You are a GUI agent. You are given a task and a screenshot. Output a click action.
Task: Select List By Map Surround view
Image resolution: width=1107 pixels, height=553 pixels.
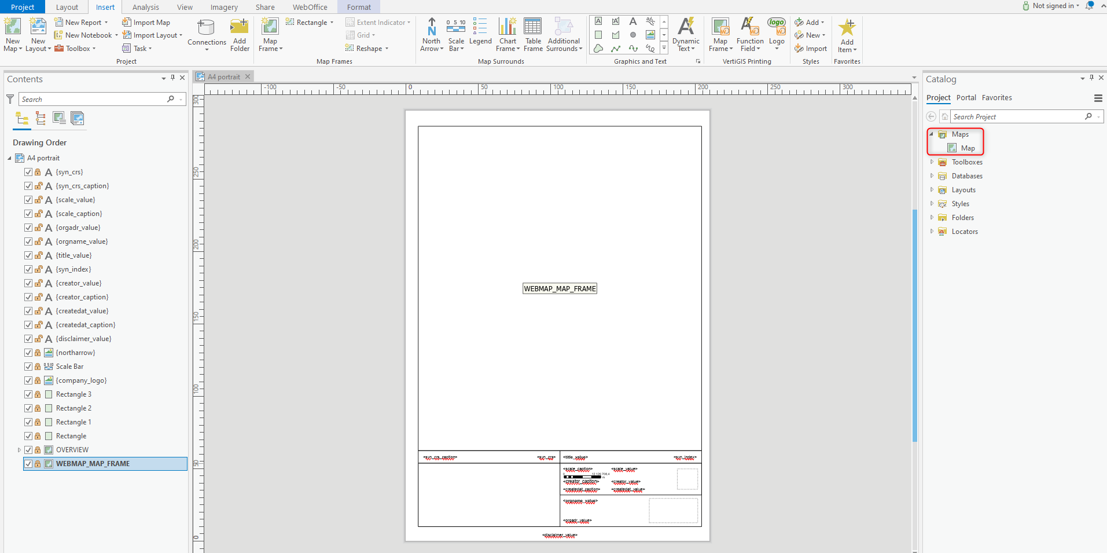click(78, 119)
